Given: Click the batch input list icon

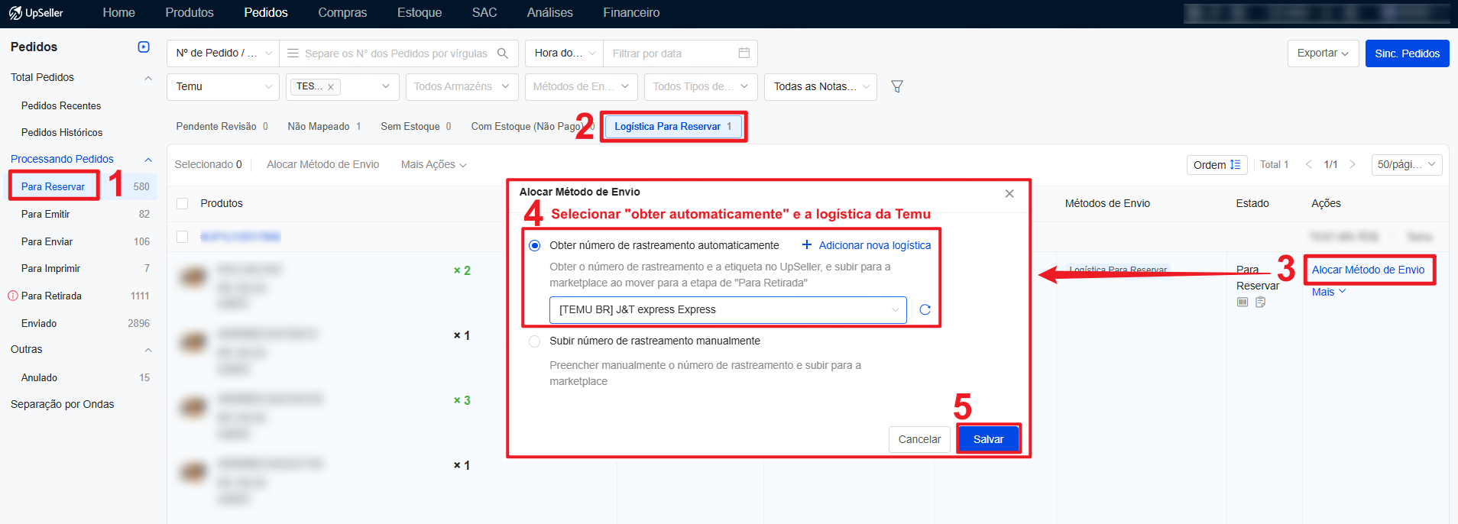Looking at the screenshot, I should 293,53.
